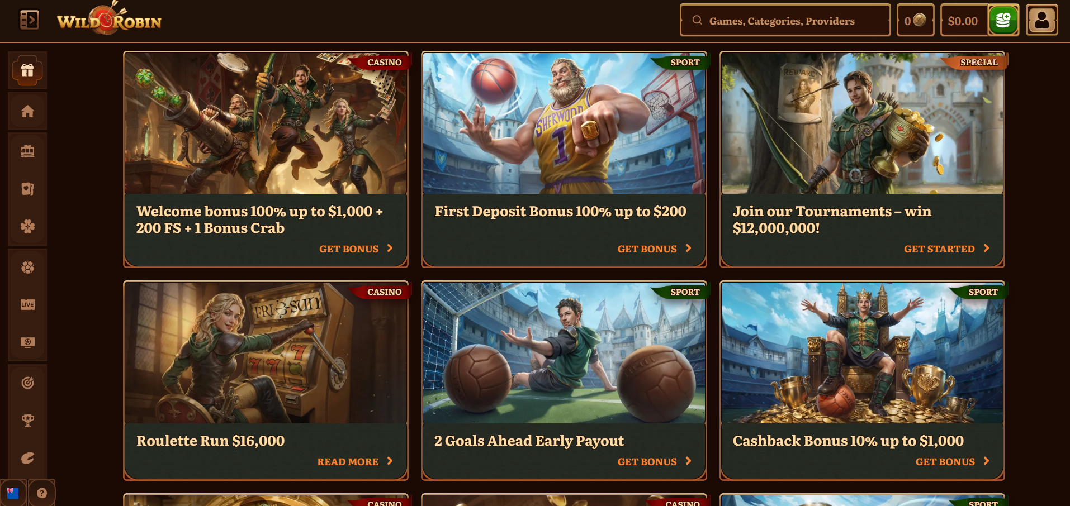Select the trophy tournaments icon
The image size is (1070, 506).
coord(27,421)
